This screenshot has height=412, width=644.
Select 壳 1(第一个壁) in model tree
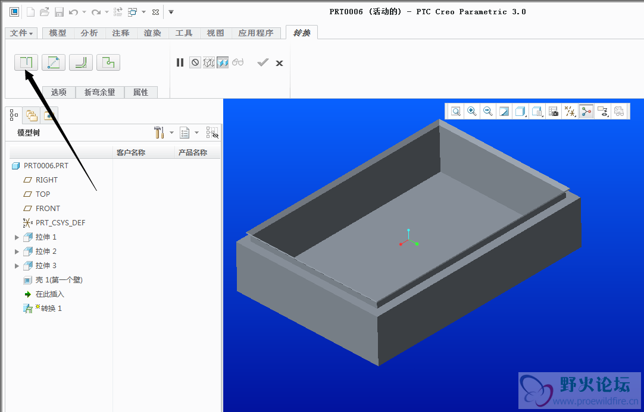coord(54,280)
